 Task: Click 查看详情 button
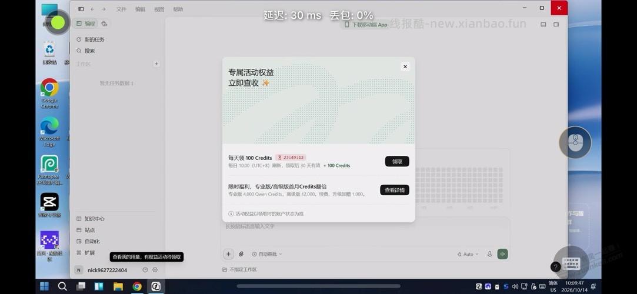click(395, 190)
